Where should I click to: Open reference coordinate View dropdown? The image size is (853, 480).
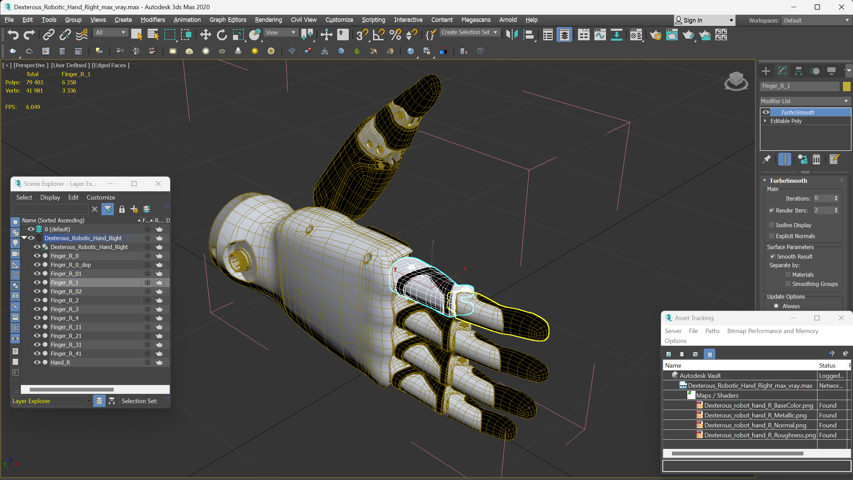(280, 32)
